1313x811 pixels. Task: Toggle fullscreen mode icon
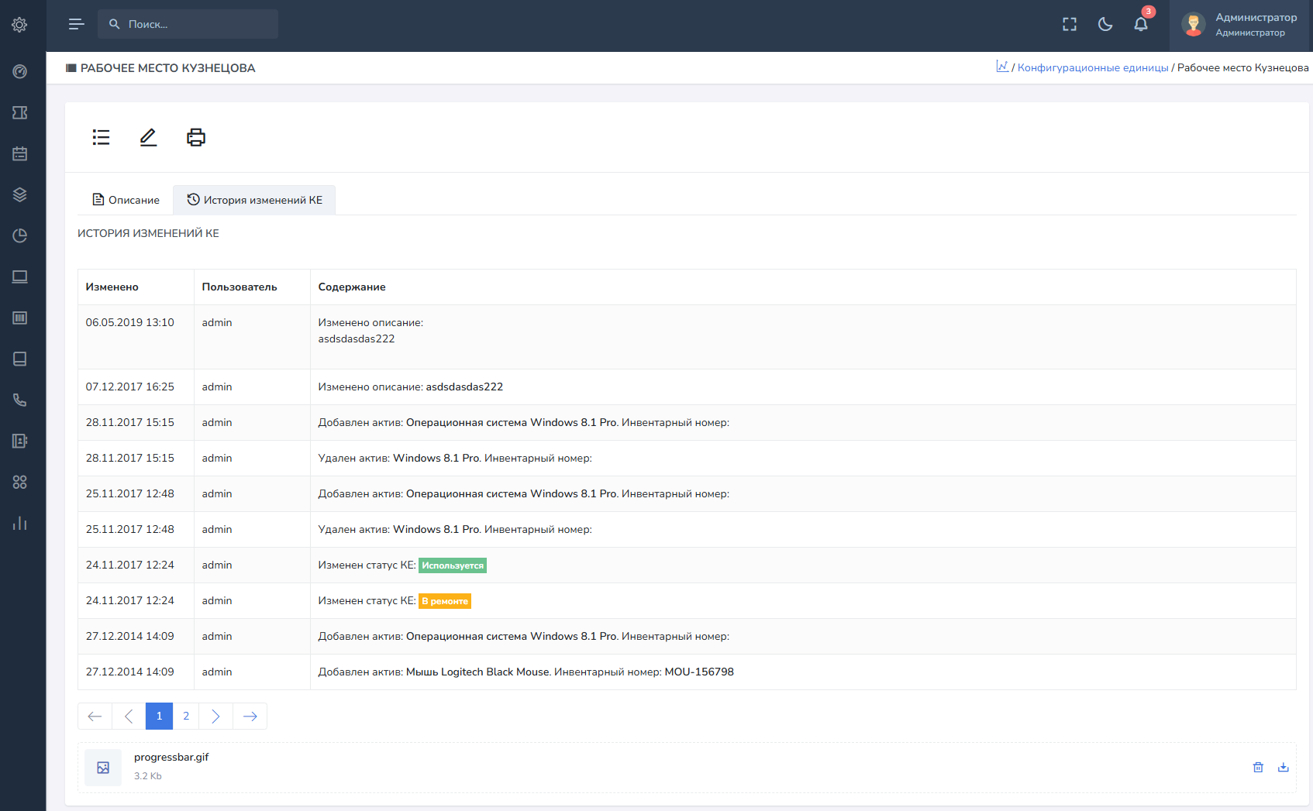(1070, 24)
